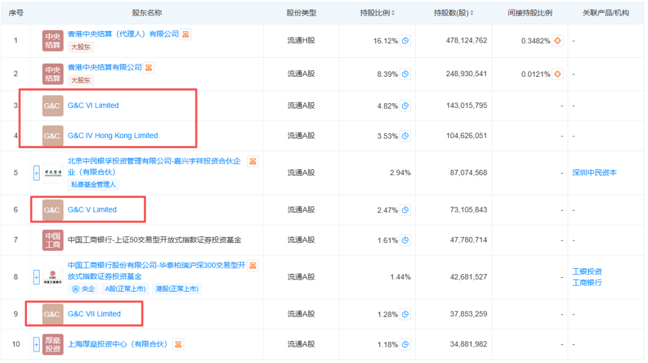Click the G&C logo of G&C VII Limited

click(53, 314)
